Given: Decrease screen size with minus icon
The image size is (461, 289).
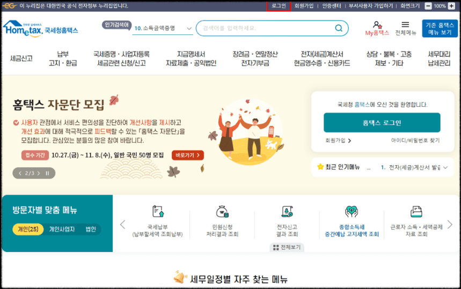Looking at the screenshot, I should pyautogui.click(x=428, y=6).
